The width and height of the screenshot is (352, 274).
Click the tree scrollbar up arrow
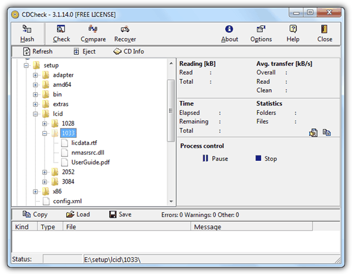pyautogui.click(x=171, y=63)
